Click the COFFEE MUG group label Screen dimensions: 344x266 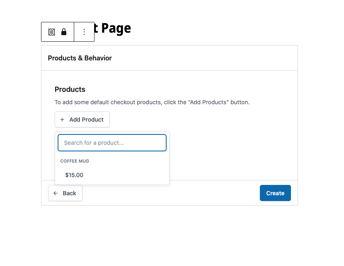pos(75,161)
